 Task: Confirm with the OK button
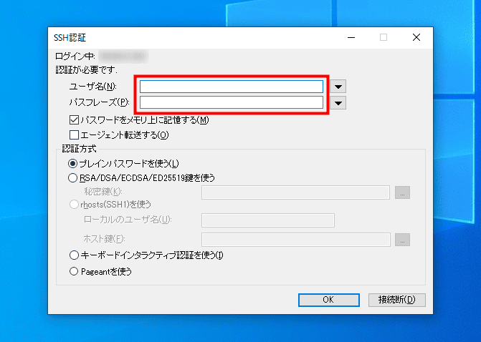[329, 300]
